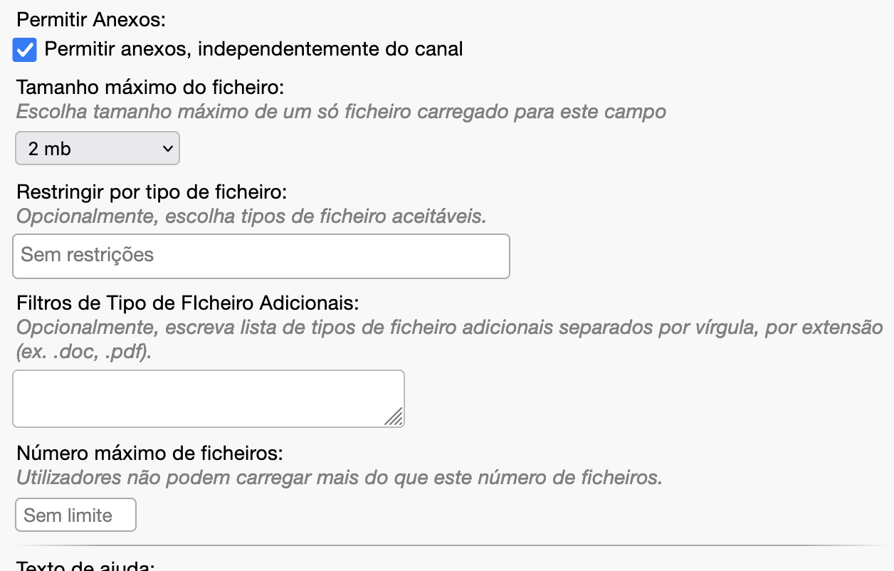Screen dimensions: 894x571
Task: Click hint 'Escolha tamanho máximo de um só ficheiro'
Action: point(341,112)
